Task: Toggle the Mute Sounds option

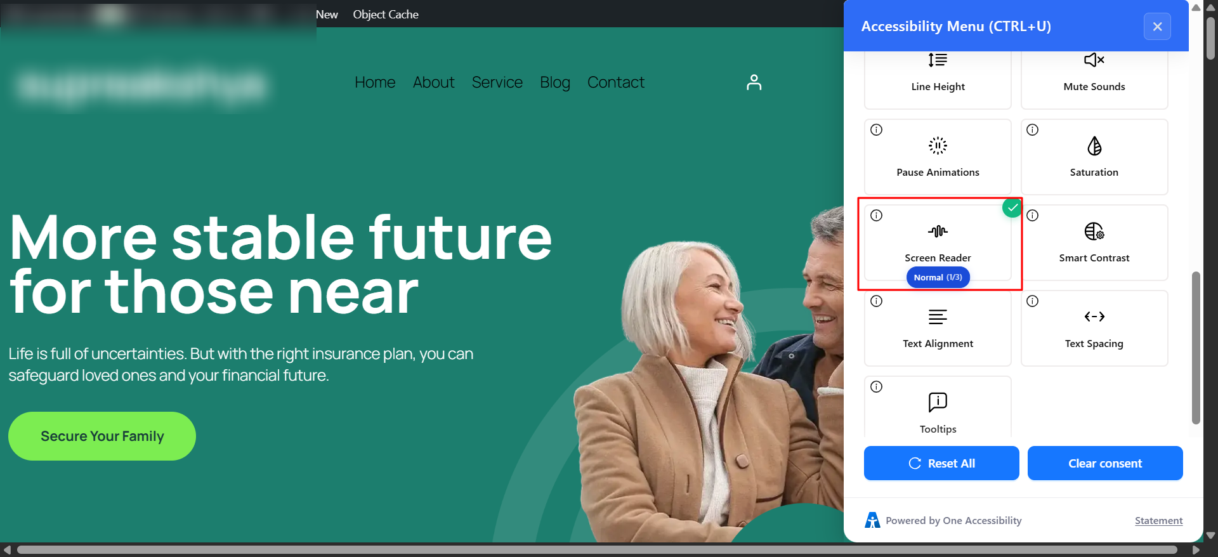Action: tap(1094, 79)
